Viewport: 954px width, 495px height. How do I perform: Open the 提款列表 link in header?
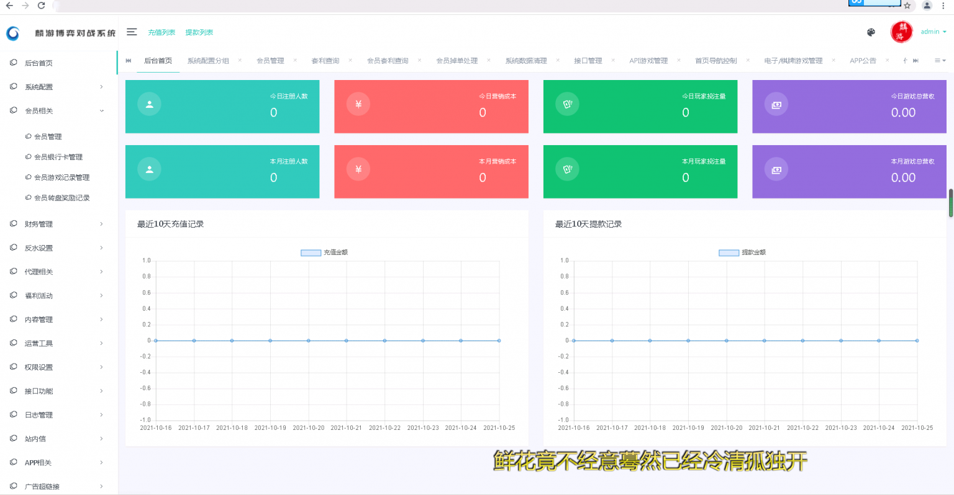[199, 32]
